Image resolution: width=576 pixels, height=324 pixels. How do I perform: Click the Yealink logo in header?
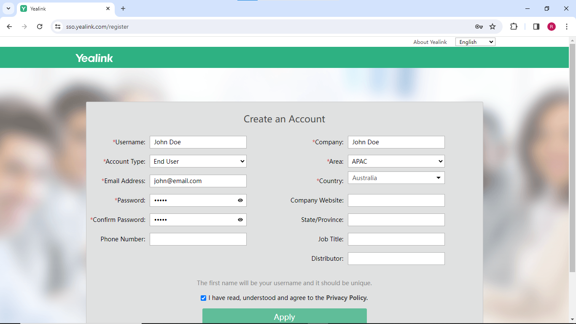[x=94, y=58]
